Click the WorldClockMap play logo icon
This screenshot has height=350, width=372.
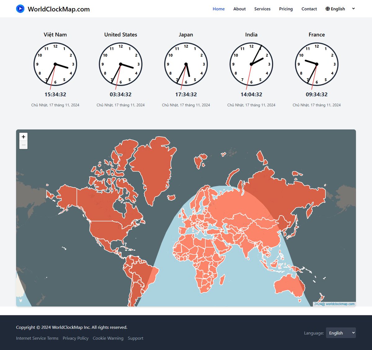[20, 9]
